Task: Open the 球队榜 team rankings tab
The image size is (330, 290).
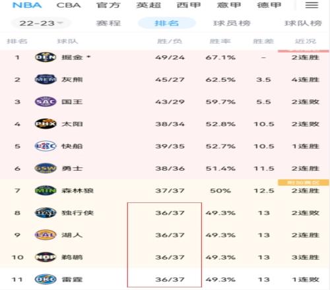Action: click(x=303, y=23)
